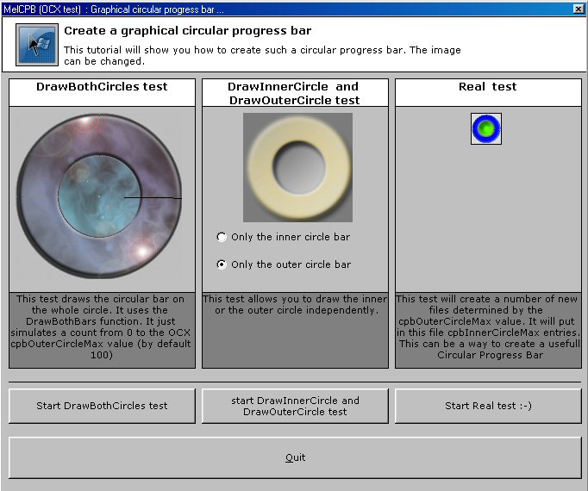Close the MelCPB window
This screenshot has width=588, height=491.
coord(577,9)
